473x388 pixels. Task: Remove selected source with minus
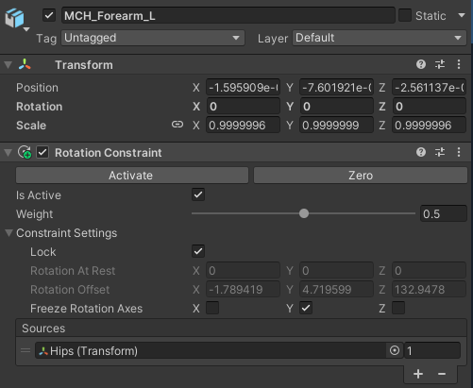point(442,374)
